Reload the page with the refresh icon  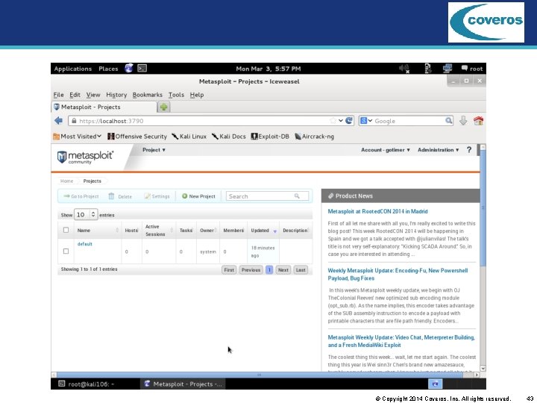coord(349,121)
